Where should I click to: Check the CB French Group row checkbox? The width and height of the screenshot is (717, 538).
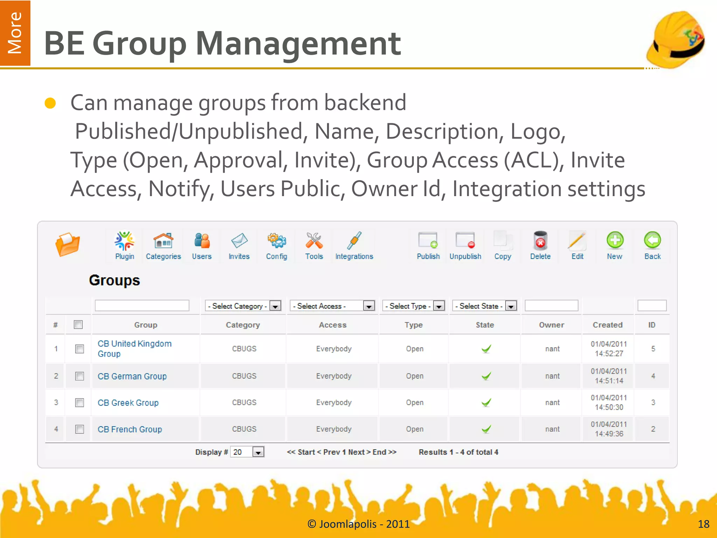(x=80, y=429)
